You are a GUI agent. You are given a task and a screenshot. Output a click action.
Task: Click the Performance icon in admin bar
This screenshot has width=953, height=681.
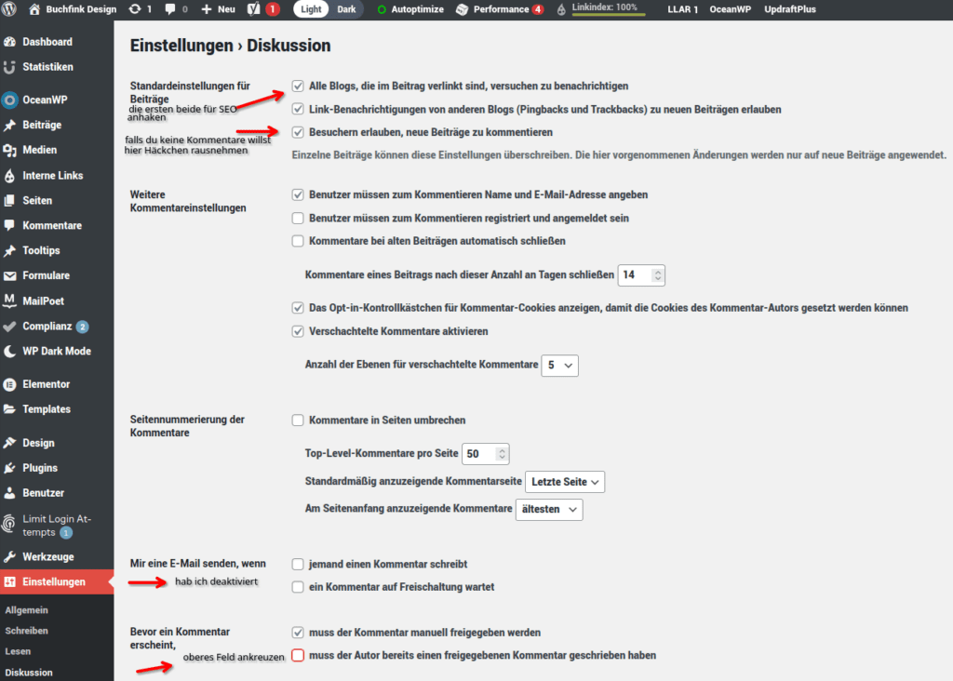point(463,9)
